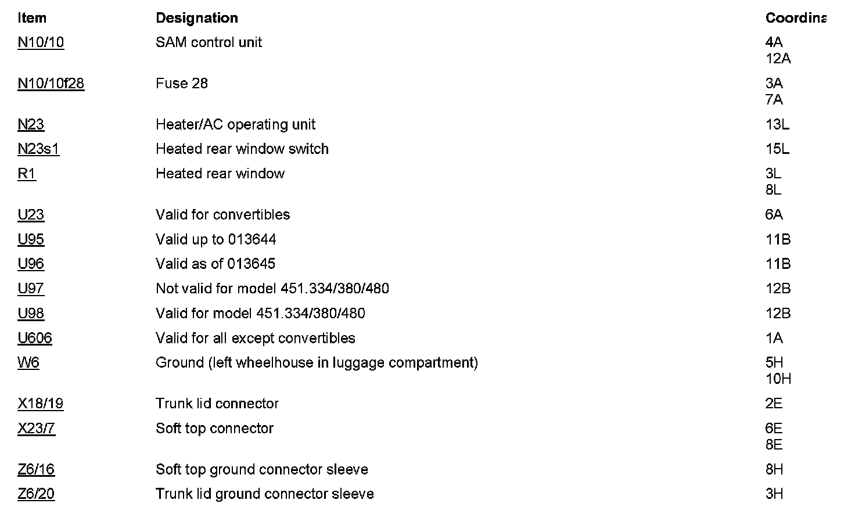Click the SAM control unit designation
The width and height of the screenshot is (855, 525).
point(209,42)
